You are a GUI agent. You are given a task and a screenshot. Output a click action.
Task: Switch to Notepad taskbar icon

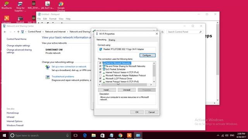111,136
